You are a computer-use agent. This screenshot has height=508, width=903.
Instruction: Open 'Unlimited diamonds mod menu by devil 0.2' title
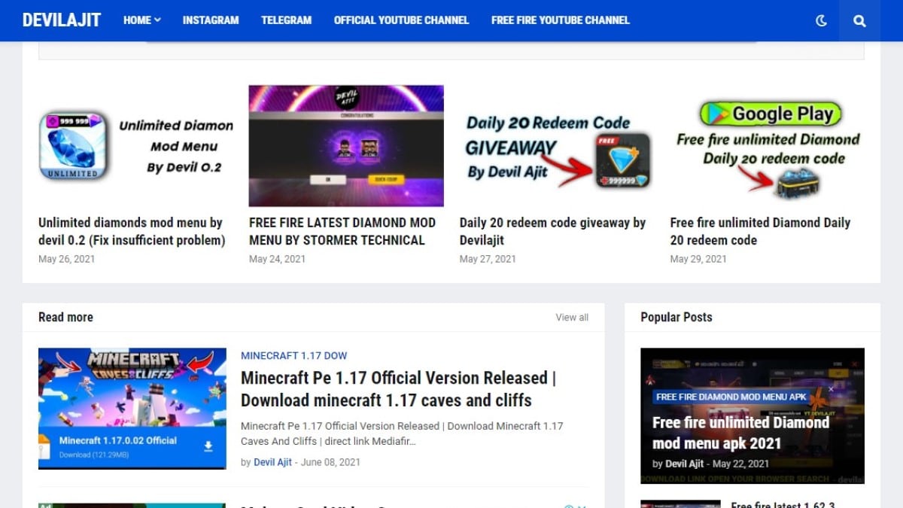(132, 231)
